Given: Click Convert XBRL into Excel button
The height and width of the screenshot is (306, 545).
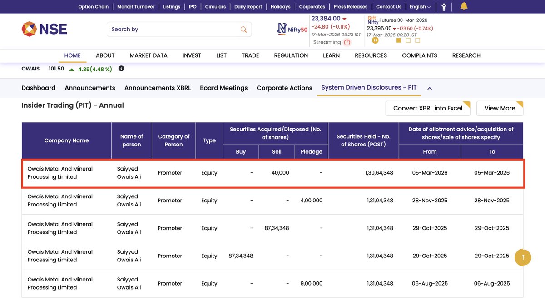Looking at the screenshot, I should pos(428,108).
